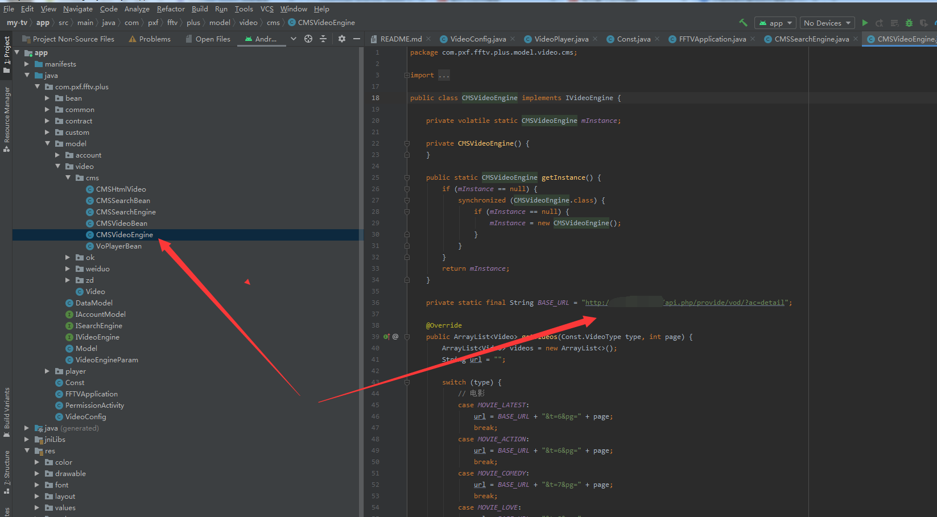
Task: Expand the account package
Action: pyautogui.click(x=57, y=155)
